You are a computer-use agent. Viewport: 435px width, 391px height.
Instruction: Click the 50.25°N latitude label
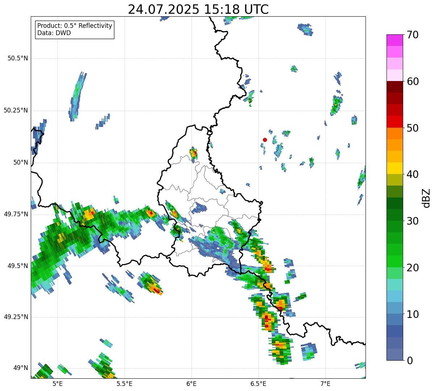[x=16, y=110]
